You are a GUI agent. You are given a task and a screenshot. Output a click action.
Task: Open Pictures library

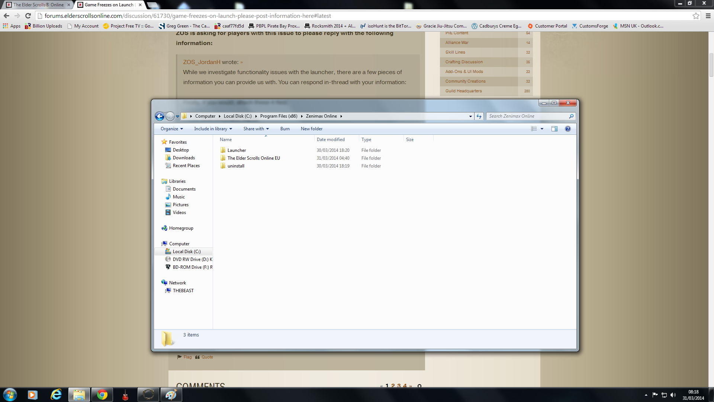click(180, 205)
